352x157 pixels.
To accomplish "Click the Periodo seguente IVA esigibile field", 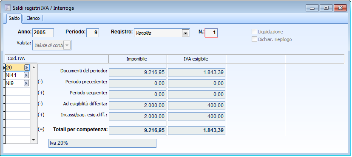I will pos(196,94).
